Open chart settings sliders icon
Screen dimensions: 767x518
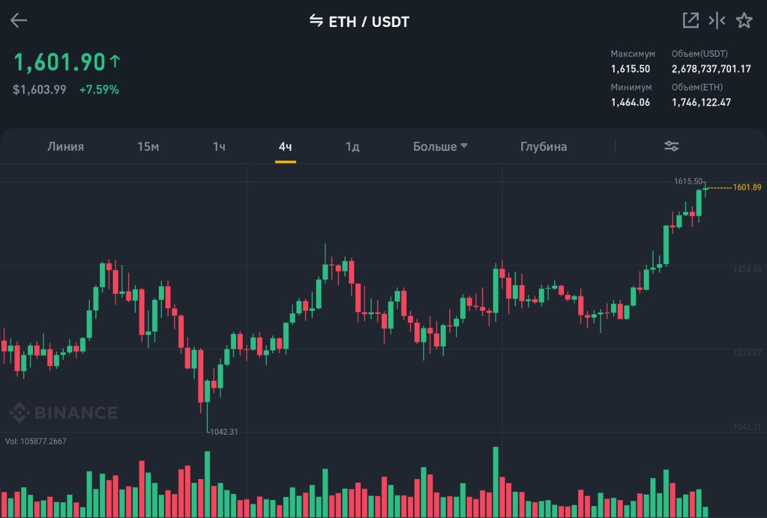671,146
